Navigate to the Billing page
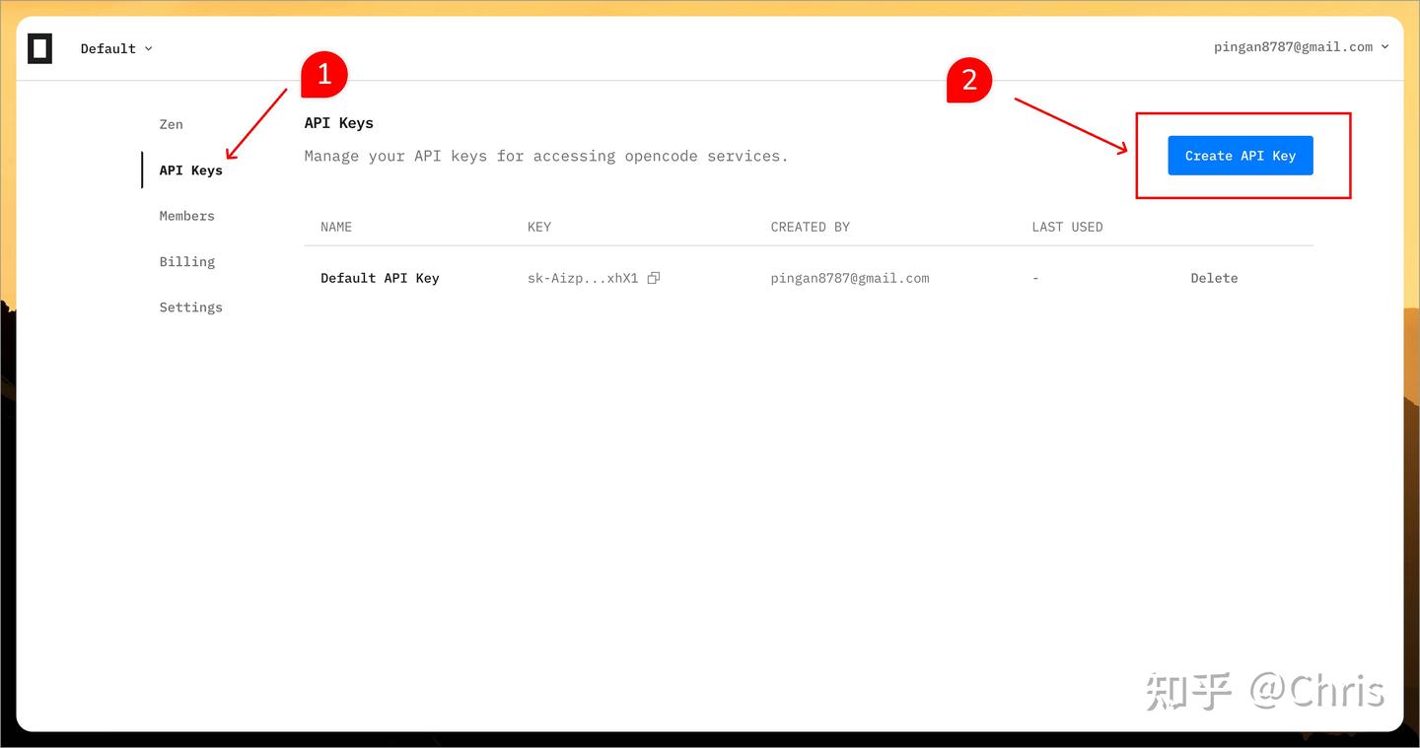Image resolution: width=1420 pixels, height=748 pixels. point(187,261)
